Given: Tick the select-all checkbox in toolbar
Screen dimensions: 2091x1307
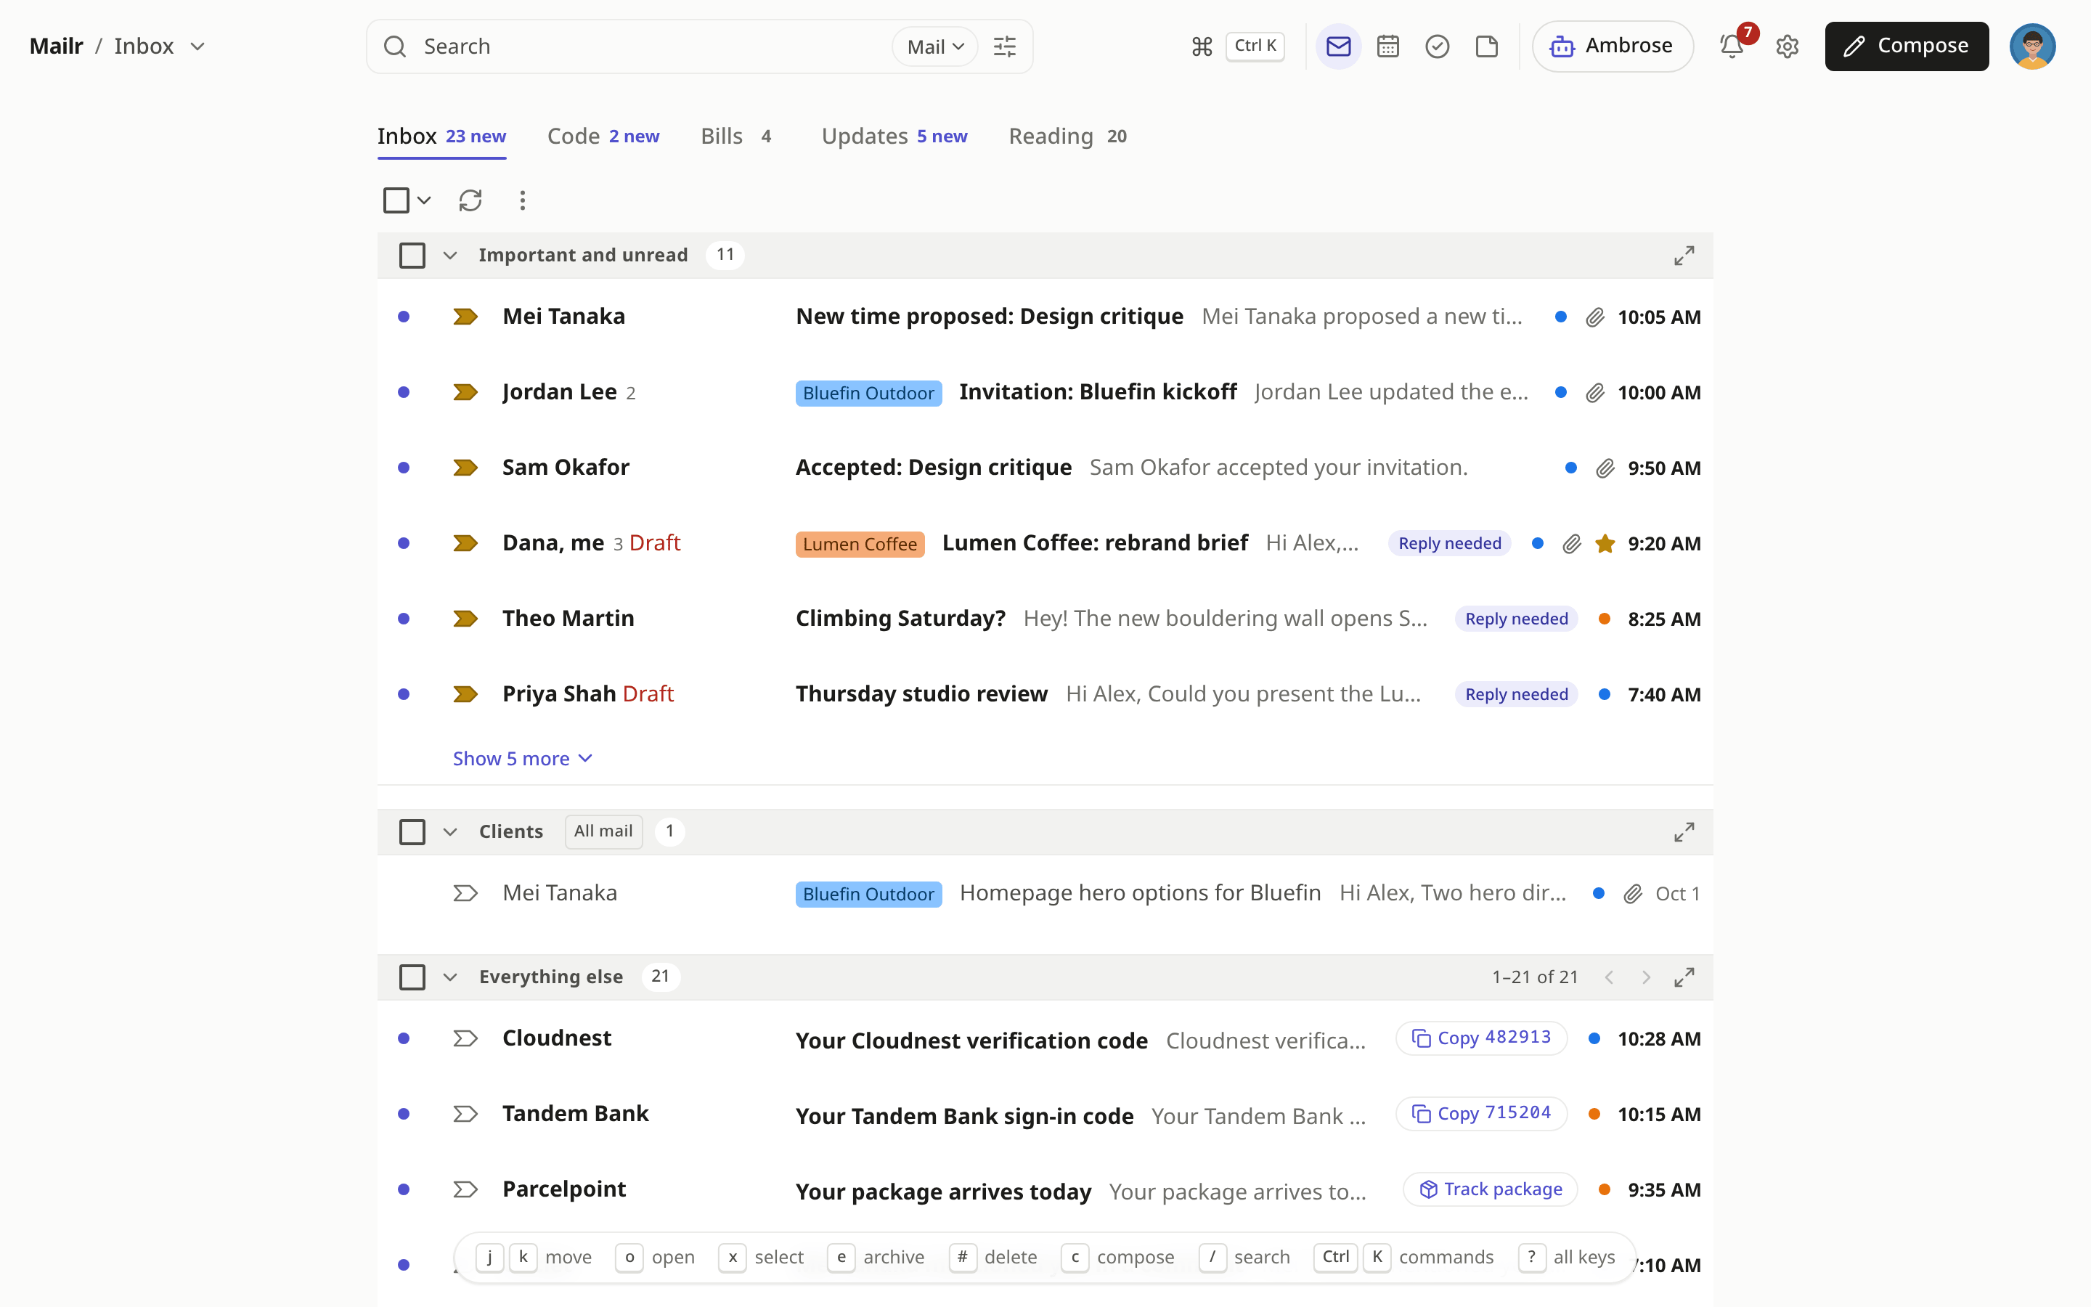Looking at the screenshot, I should tap(396, 200).
